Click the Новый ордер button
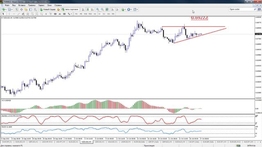 point(47,9)
